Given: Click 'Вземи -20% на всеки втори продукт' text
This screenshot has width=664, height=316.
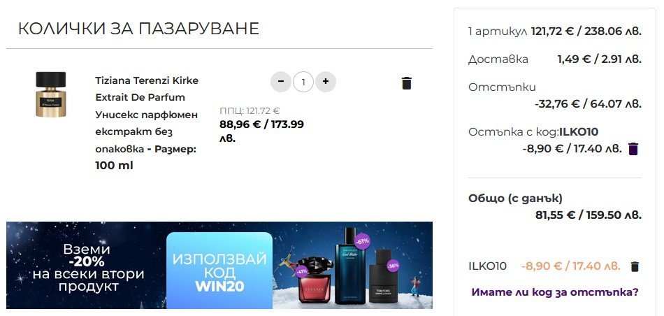Looking at the screenshot, I should (87, 268).
